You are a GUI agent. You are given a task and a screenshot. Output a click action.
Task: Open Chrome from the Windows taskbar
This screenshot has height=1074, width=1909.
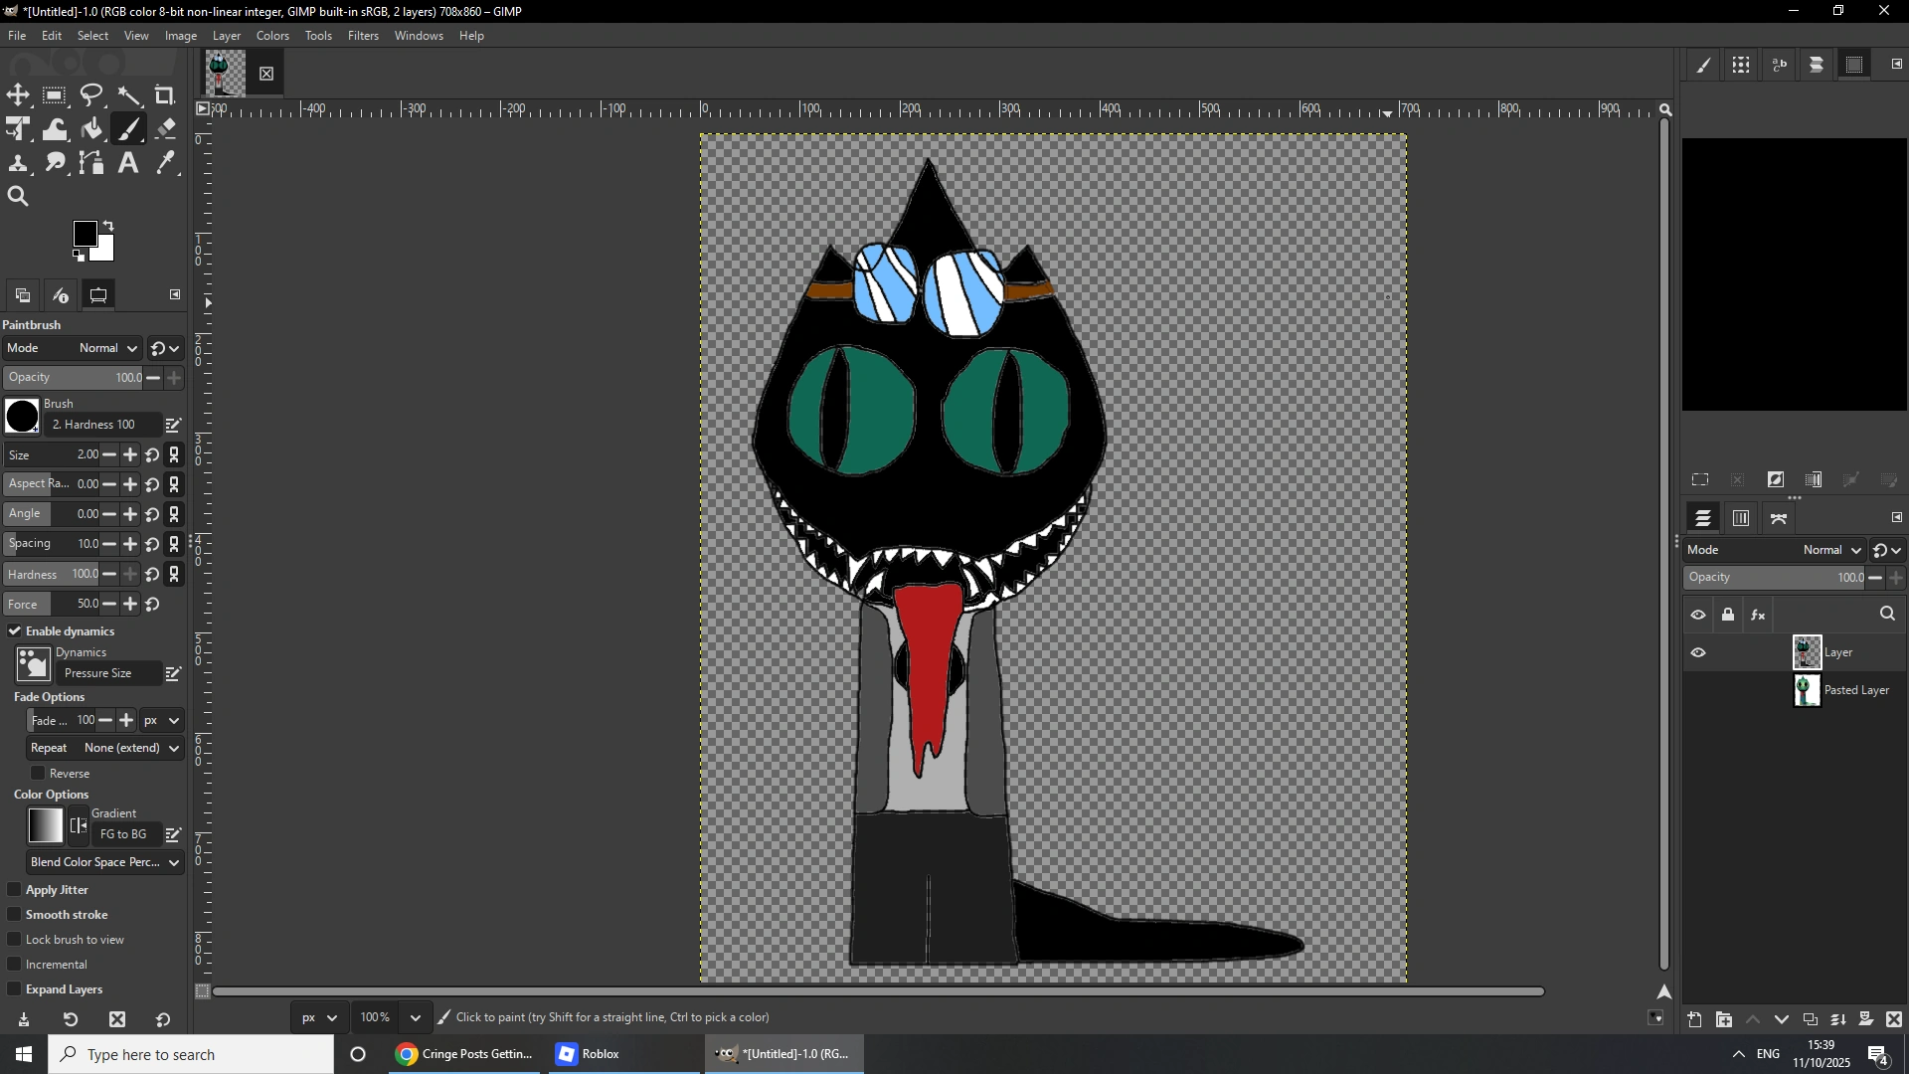[465, 1055]
